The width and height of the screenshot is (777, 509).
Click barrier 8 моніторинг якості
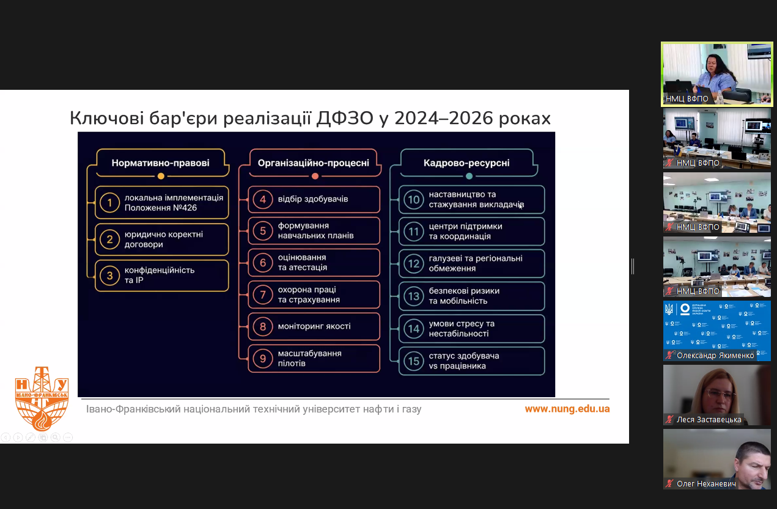(314, 326)
